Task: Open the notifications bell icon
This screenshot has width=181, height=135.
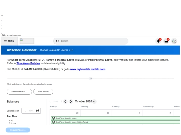Action: point(158,41)
